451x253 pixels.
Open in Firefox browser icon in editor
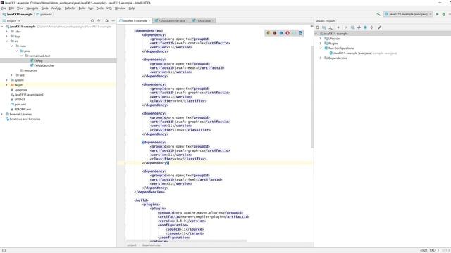275,33
